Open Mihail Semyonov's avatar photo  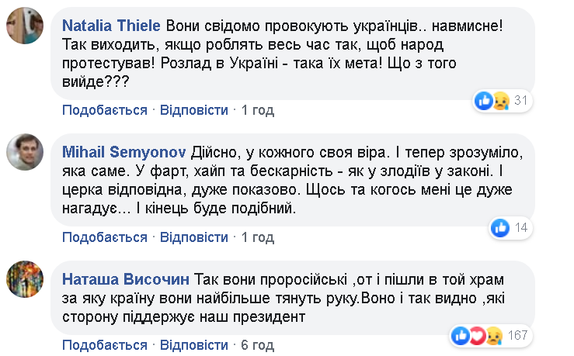24,151
